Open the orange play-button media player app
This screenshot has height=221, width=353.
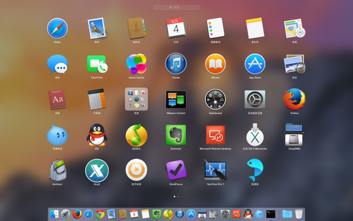pyautogui.click(x=137, y=170)
